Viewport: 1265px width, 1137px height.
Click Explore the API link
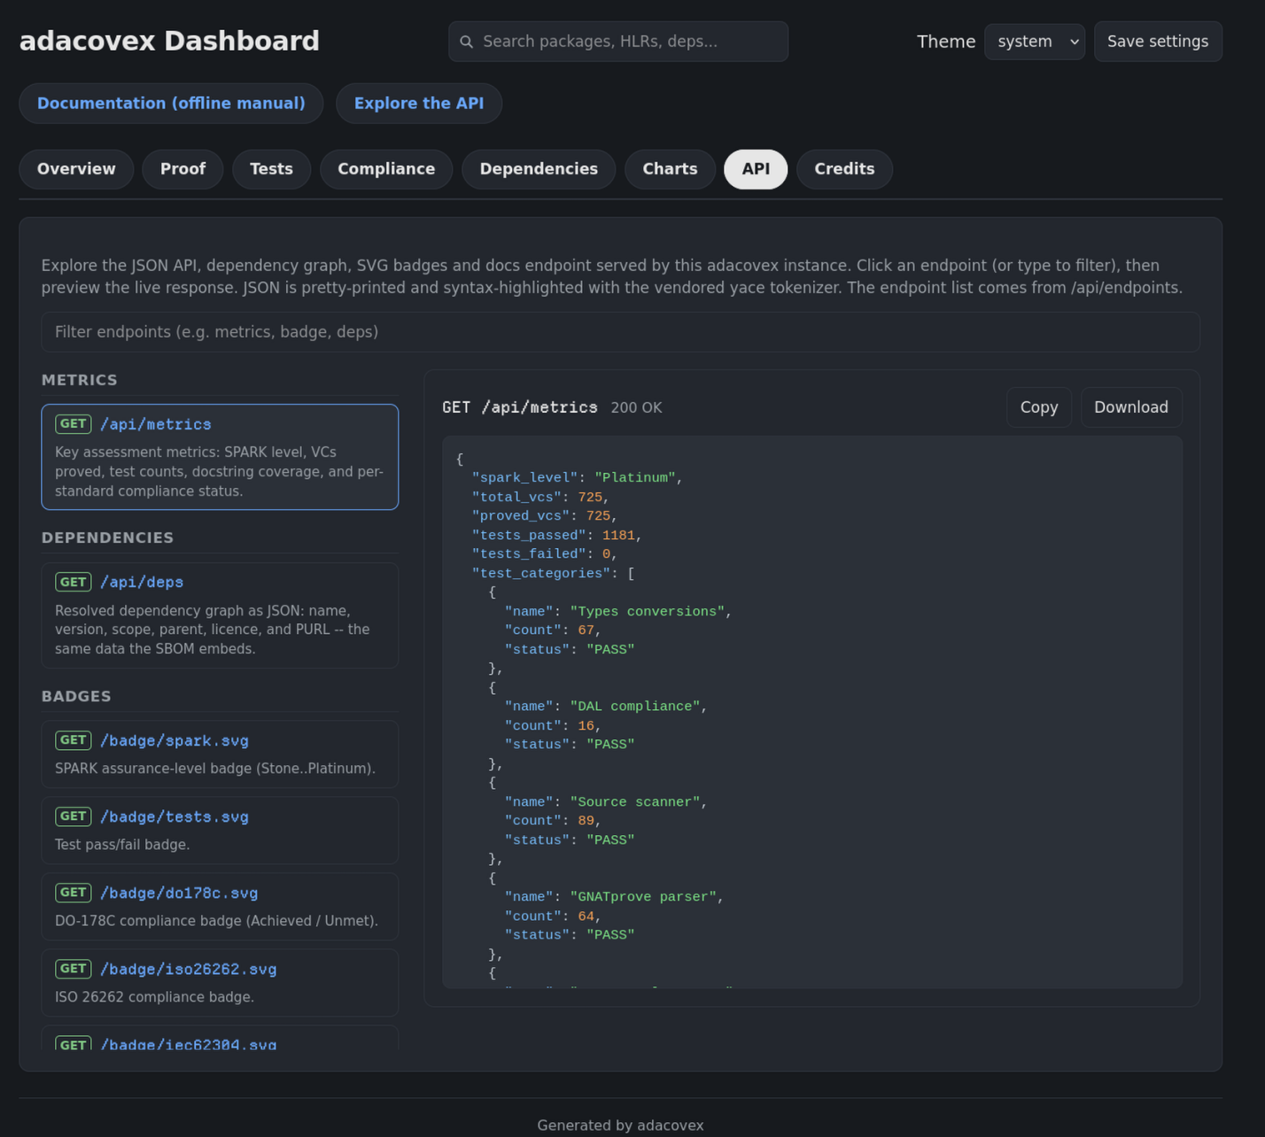coord(419,104)
